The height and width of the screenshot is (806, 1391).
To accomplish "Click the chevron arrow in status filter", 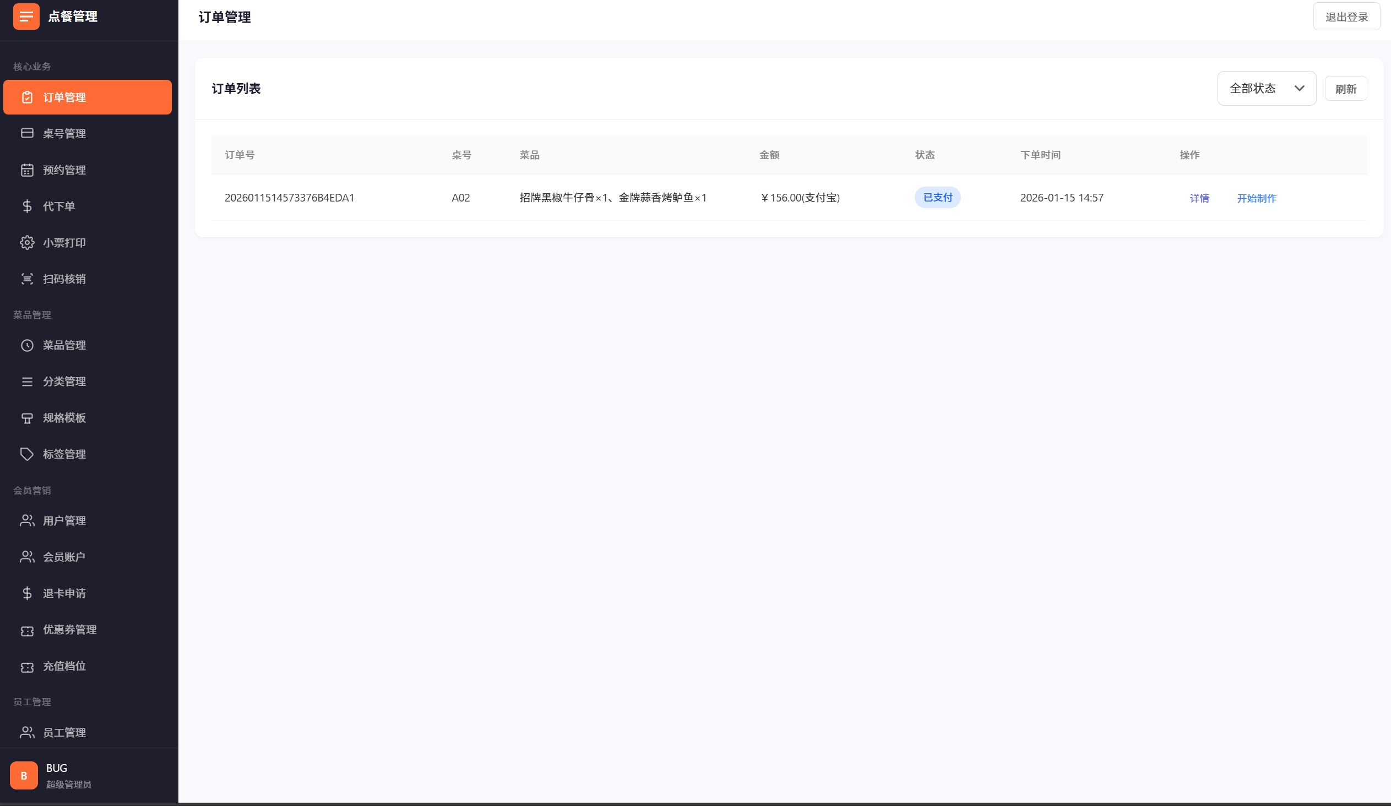I will click(1300, 88).
